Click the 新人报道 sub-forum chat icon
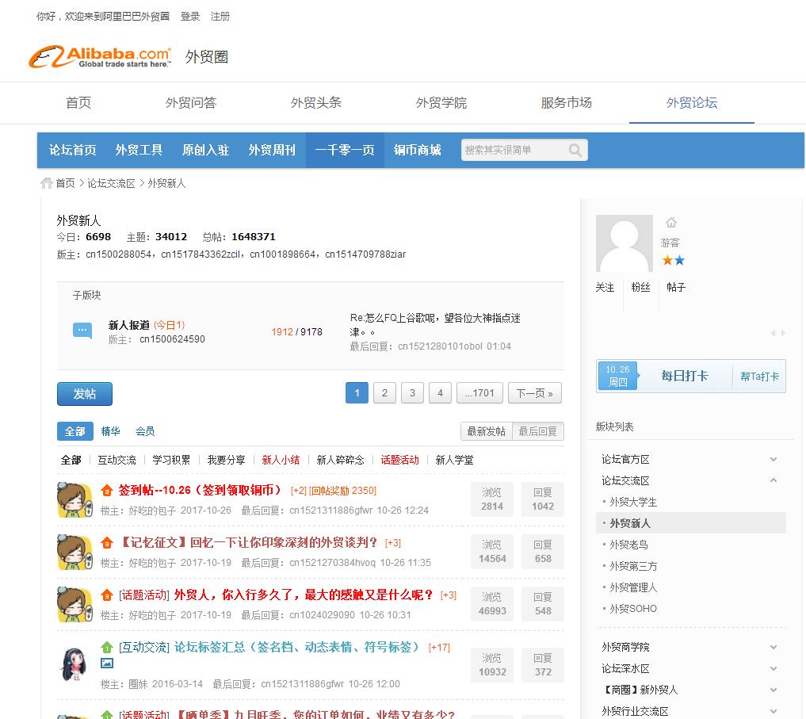Viewport: 806px width, 719px height. point(82,331)
